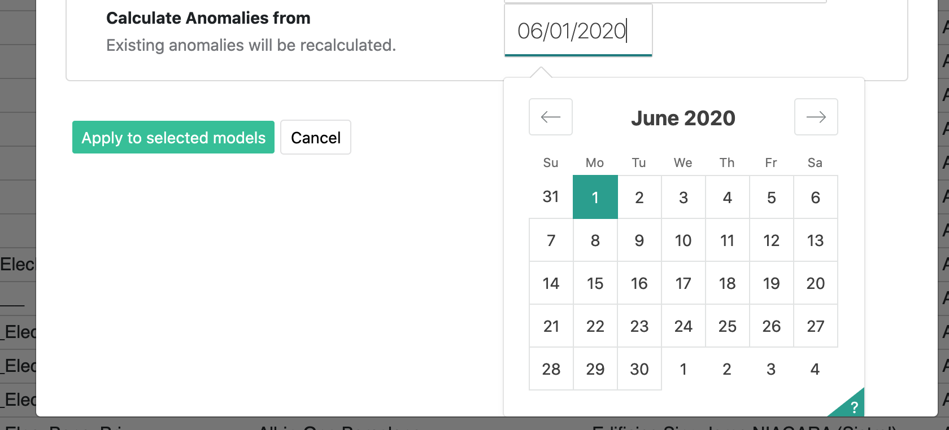This screenshot has width=949, height=430.
Task: Go to previous month with left arrow
Action: 551,117
